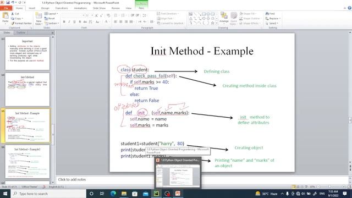Center align text
352x198 pixels.
point(121,22)
